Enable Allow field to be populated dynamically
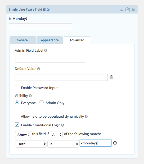The width and height of the screenshot is (144, 164). tap(17, 116)
